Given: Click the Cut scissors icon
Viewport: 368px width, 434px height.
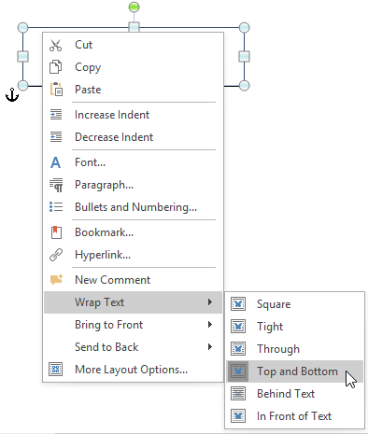Looking at the screenshot, I should 56,45.
